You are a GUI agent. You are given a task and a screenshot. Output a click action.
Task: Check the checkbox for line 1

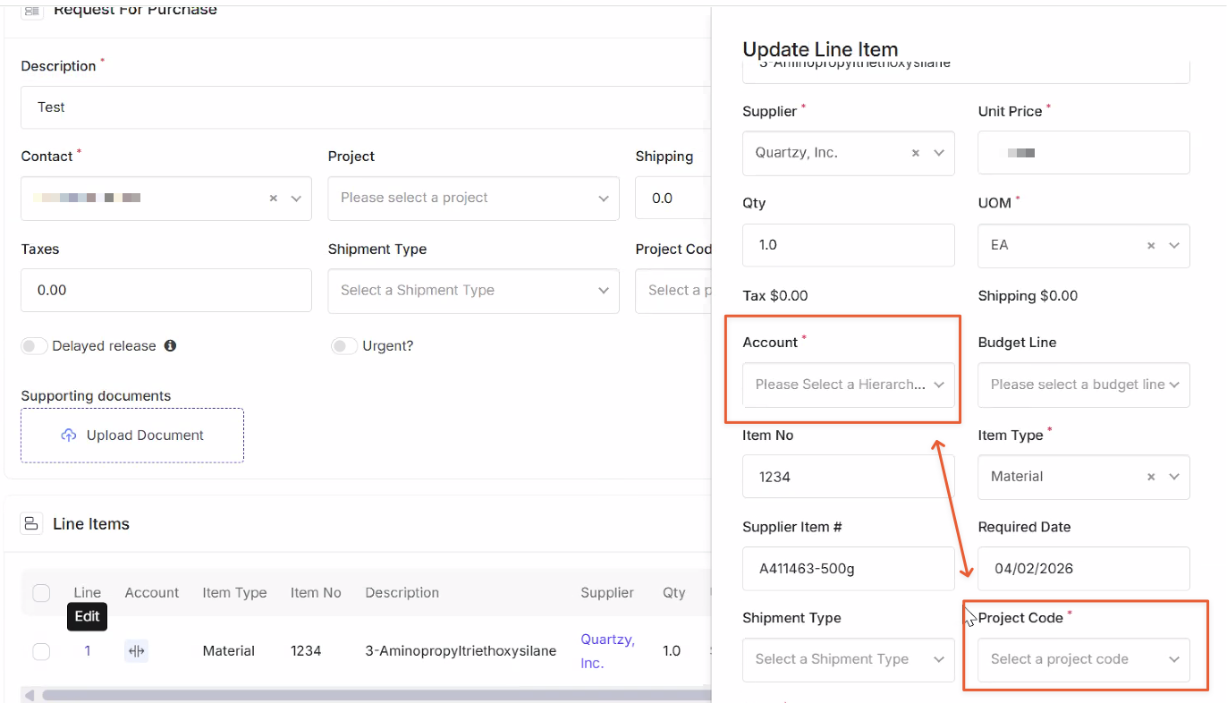coord(41,651)
